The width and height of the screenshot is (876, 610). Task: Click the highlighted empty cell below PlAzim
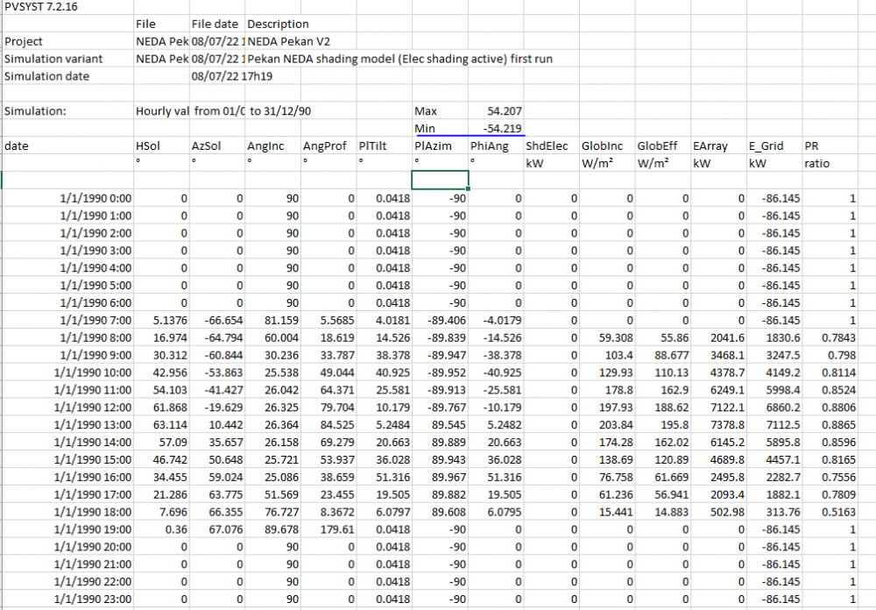(x=440, y=180)
